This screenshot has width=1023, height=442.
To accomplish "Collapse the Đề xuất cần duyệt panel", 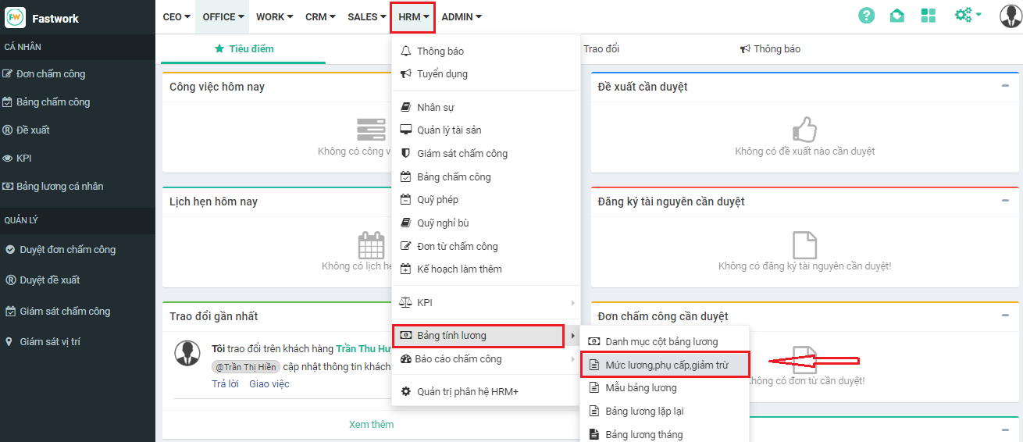I will coord(1005,86).
